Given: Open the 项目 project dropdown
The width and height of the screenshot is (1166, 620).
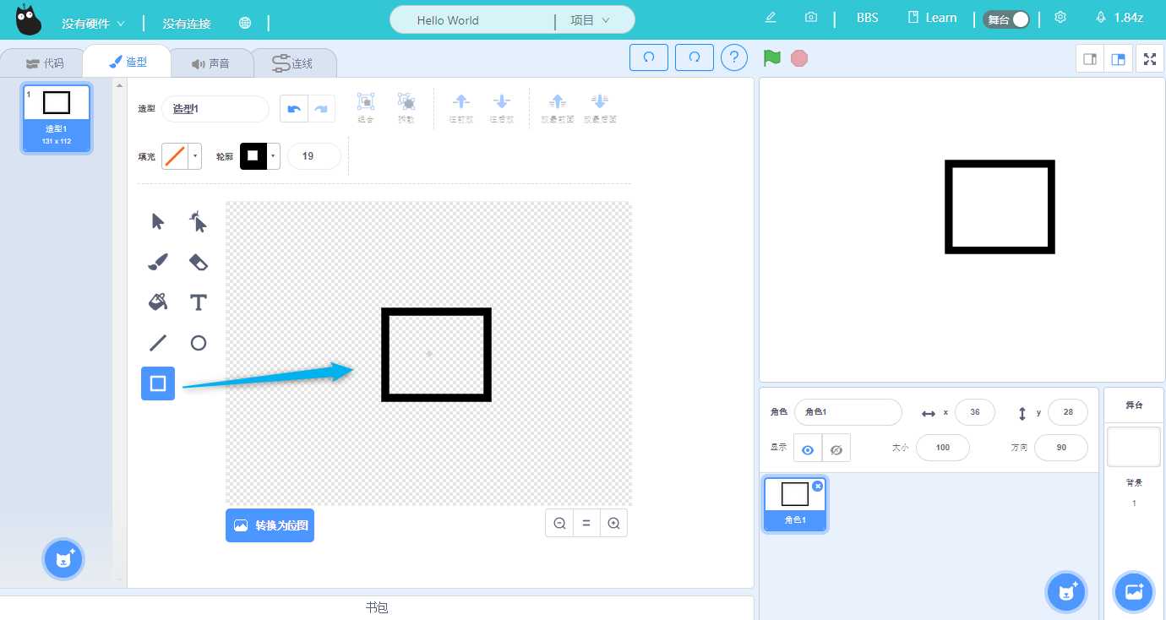Looking at the screenshot, I should click(590, 20).
